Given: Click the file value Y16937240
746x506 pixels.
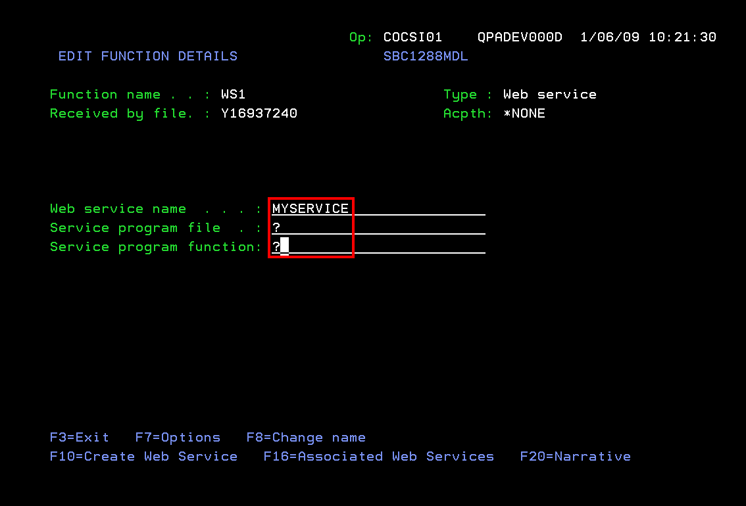Looking at the screenshot, I should coord(259,113).
